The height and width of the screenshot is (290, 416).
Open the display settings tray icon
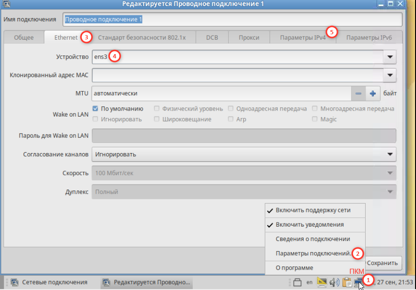(x=322, y=282)
